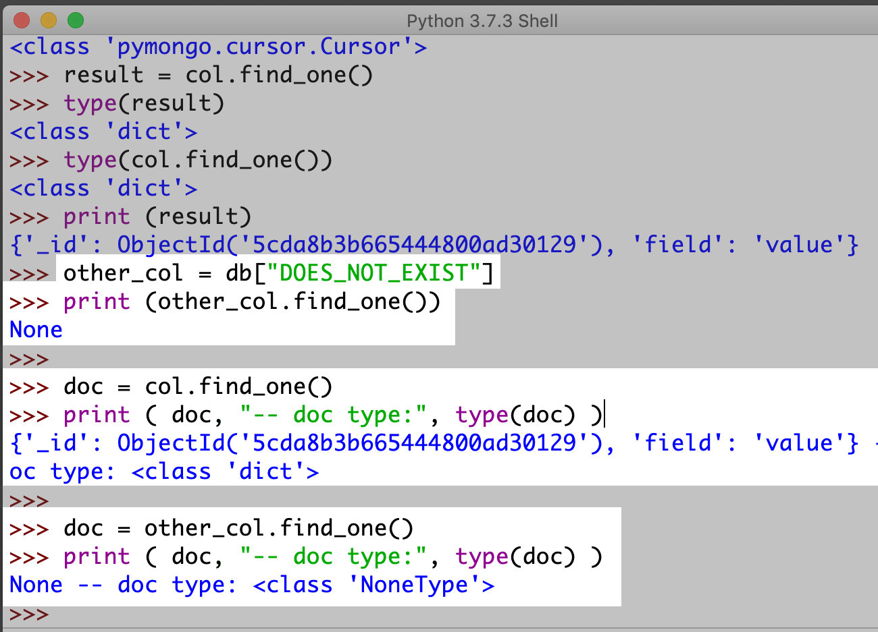Minimize the shell window
Screen dimensions: 878x632
(47, 20)
